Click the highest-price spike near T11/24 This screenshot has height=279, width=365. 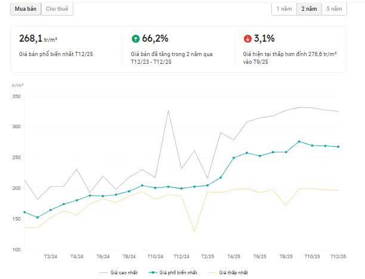[168, 110]
